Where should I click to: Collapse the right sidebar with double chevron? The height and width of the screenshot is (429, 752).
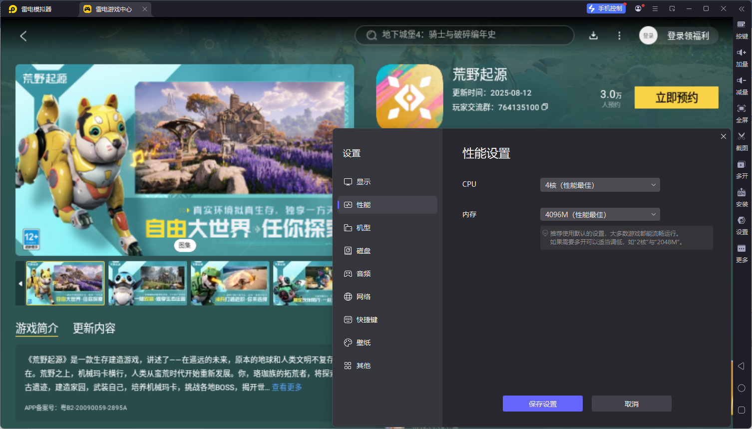click(742, 8)
